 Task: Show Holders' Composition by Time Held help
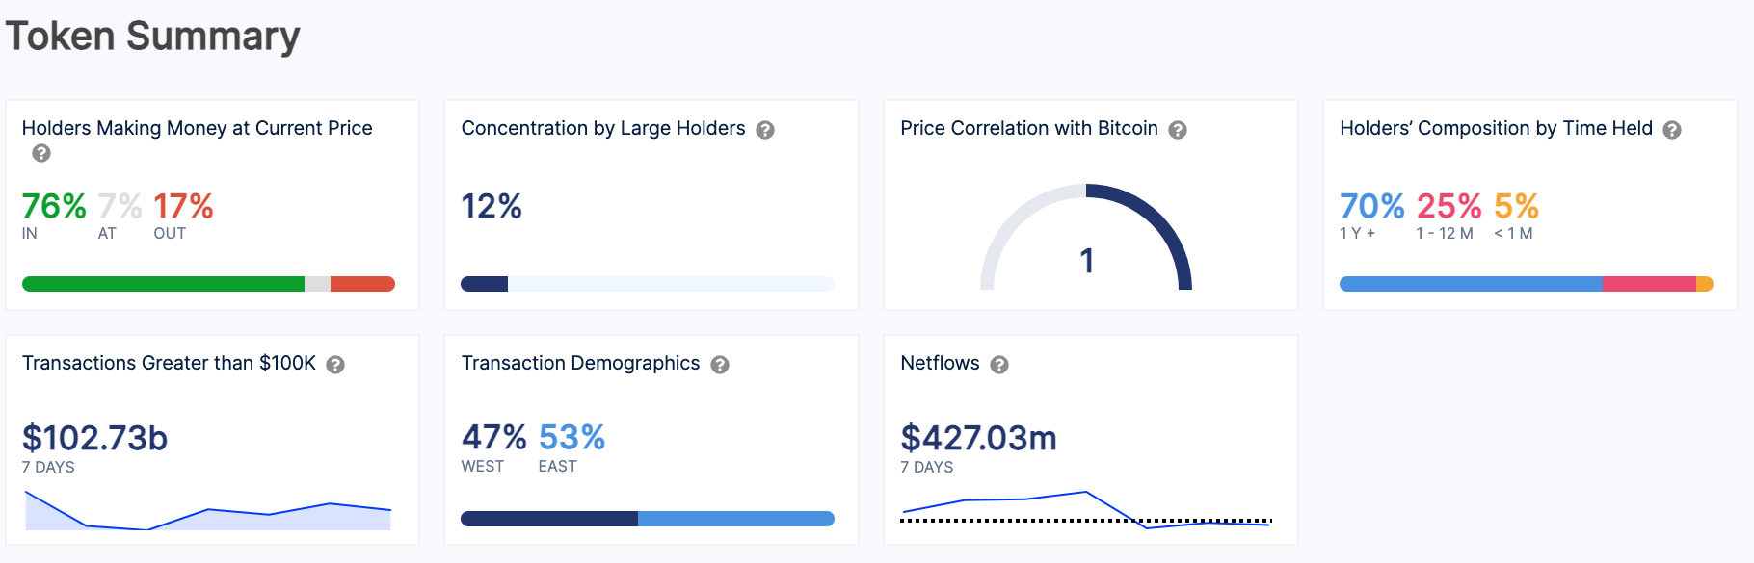(x=1672, y=130)
